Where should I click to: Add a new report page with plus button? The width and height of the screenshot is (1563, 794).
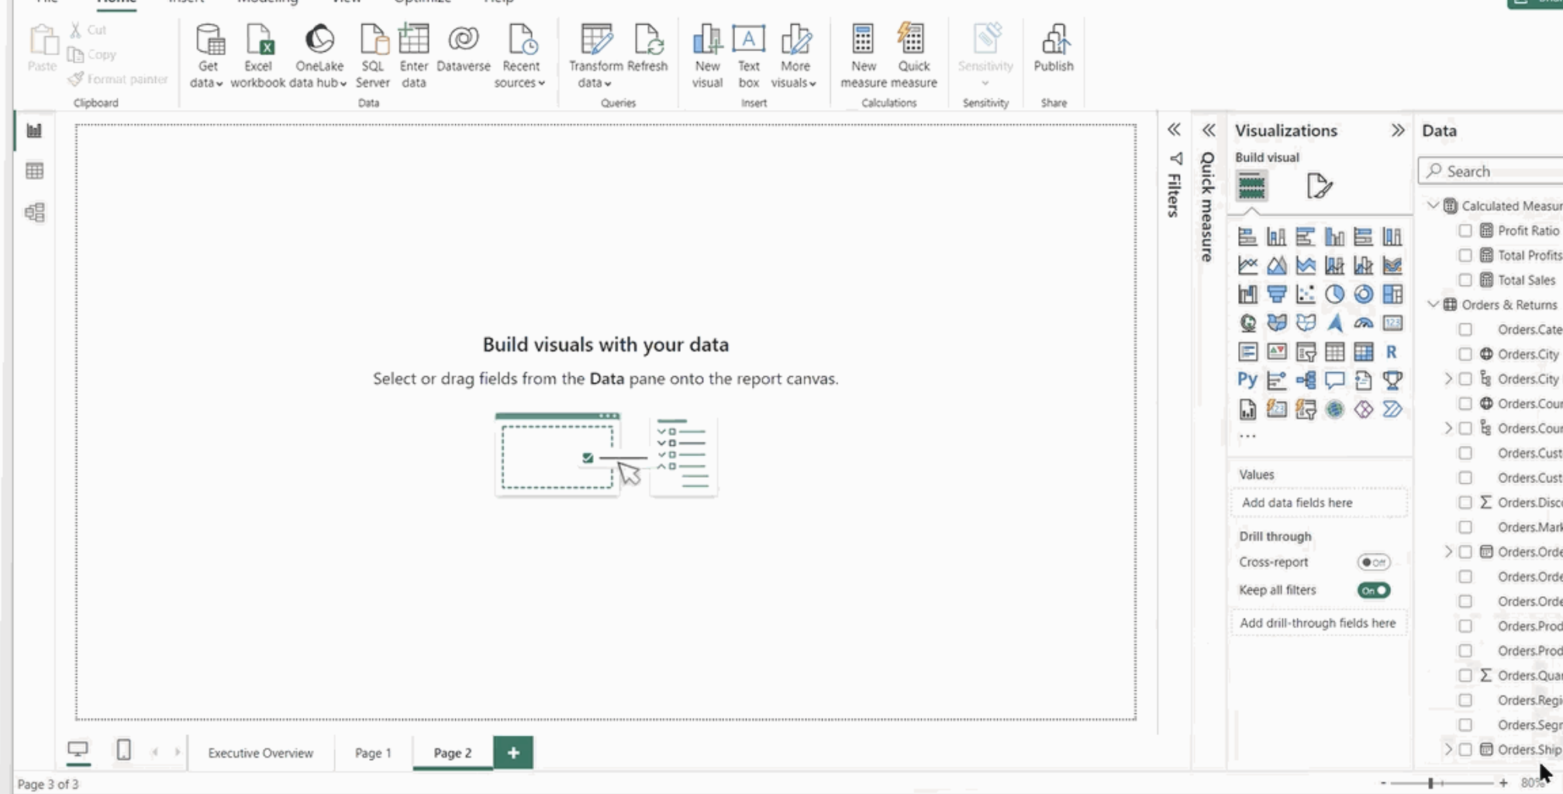coord(512,752)
